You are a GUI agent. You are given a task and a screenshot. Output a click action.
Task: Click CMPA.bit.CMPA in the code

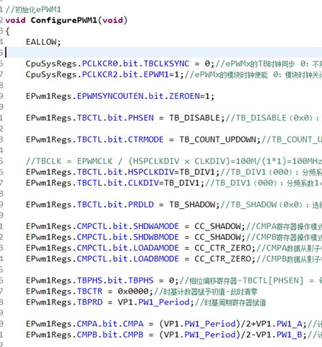point(110,324)
